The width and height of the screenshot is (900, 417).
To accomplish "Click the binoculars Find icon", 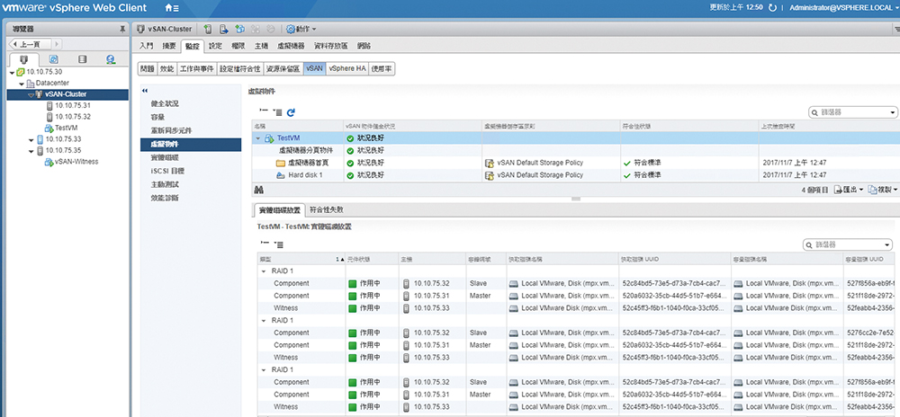I will point(258,190).
